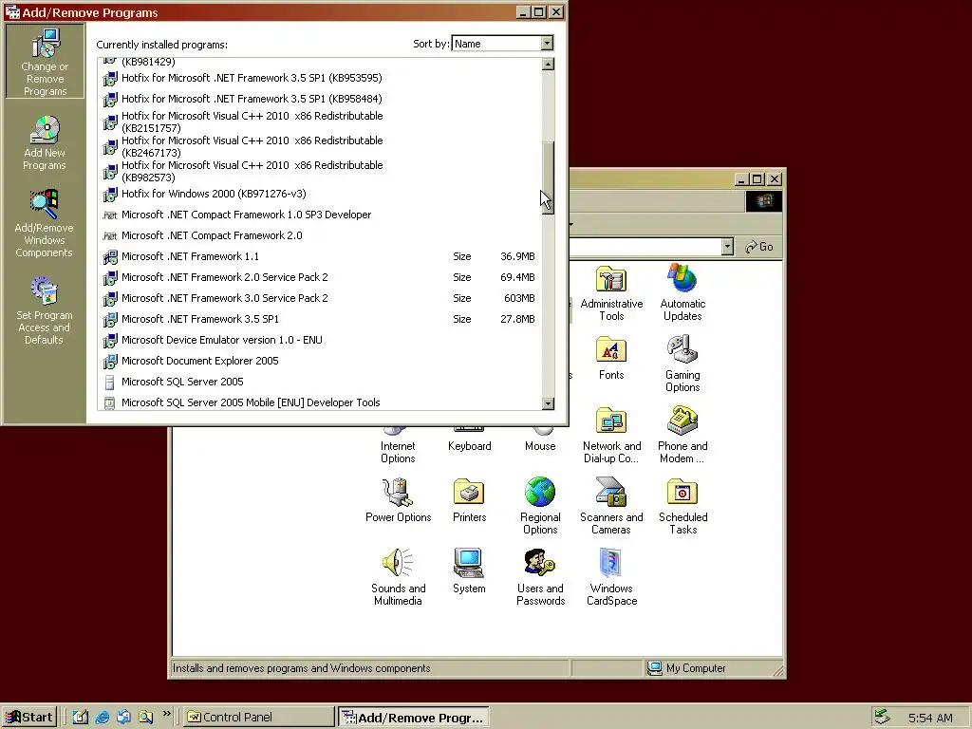Open Automatic Updates in Control Panel
972x729 pixels.
click(682, 292)
